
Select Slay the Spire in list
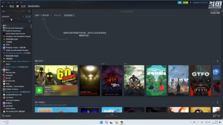coord(11,72)
